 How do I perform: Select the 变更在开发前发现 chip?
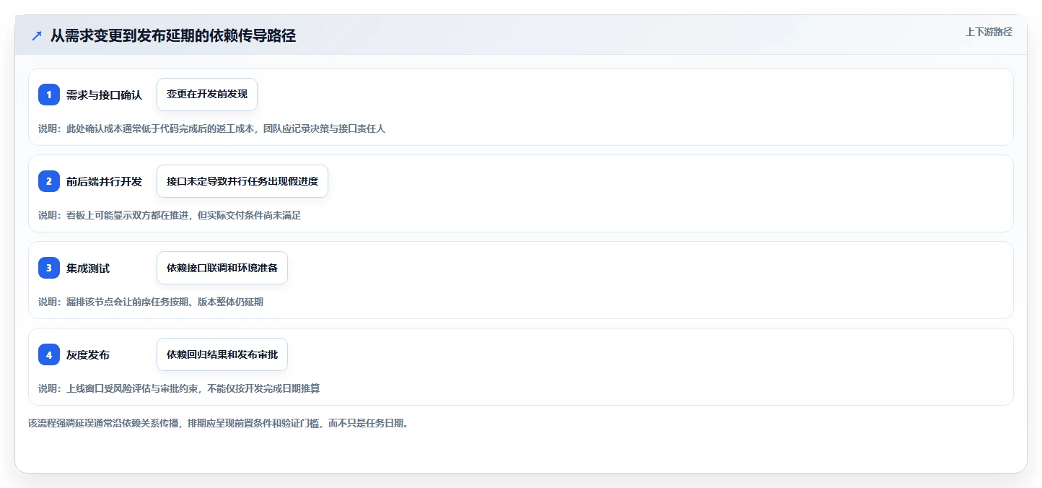(x=207, y=95)
